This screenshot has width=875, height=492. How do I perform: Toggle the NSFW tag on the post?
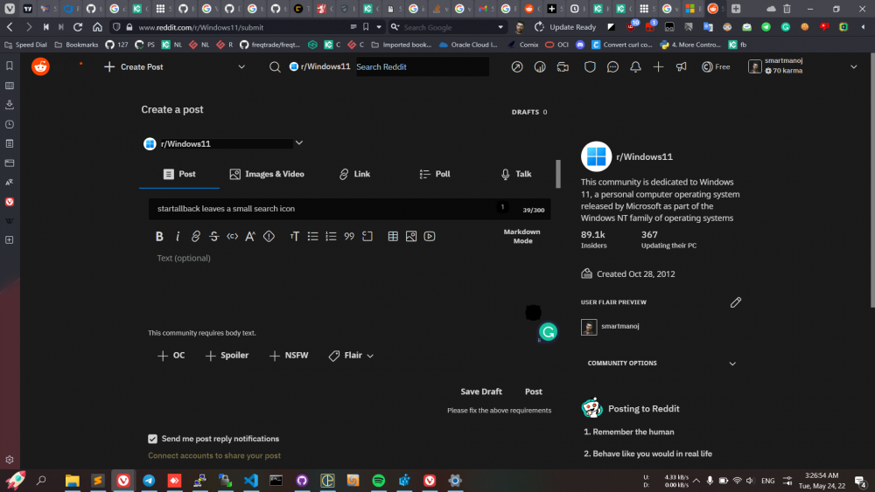pyautogui.click(x=289, y=356)
